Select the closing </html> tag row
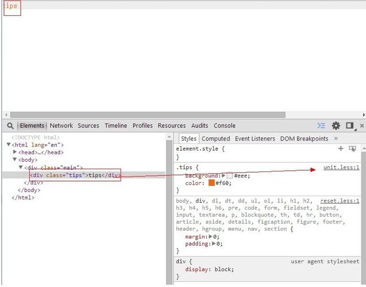 coord(23,197)
